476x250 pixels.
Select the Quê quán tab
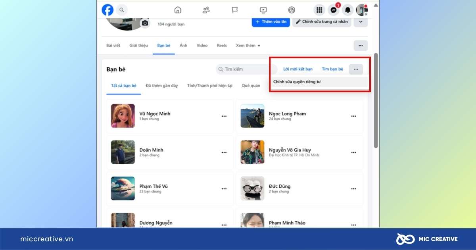pos(251,86)
